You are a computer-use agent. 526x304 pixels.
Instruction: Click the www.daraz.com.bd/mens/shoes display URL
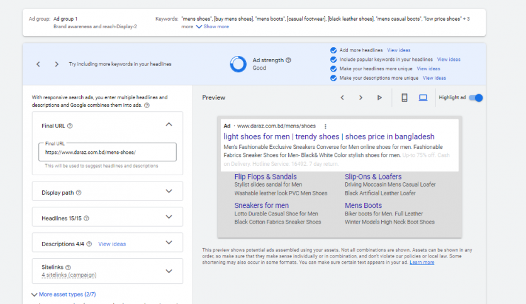click(x=276, y=126)
